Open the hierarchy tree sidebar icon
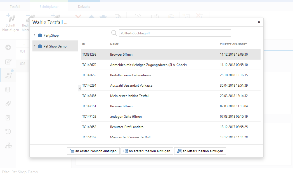Viewport: 293px width, 175px height. [9, 146]
